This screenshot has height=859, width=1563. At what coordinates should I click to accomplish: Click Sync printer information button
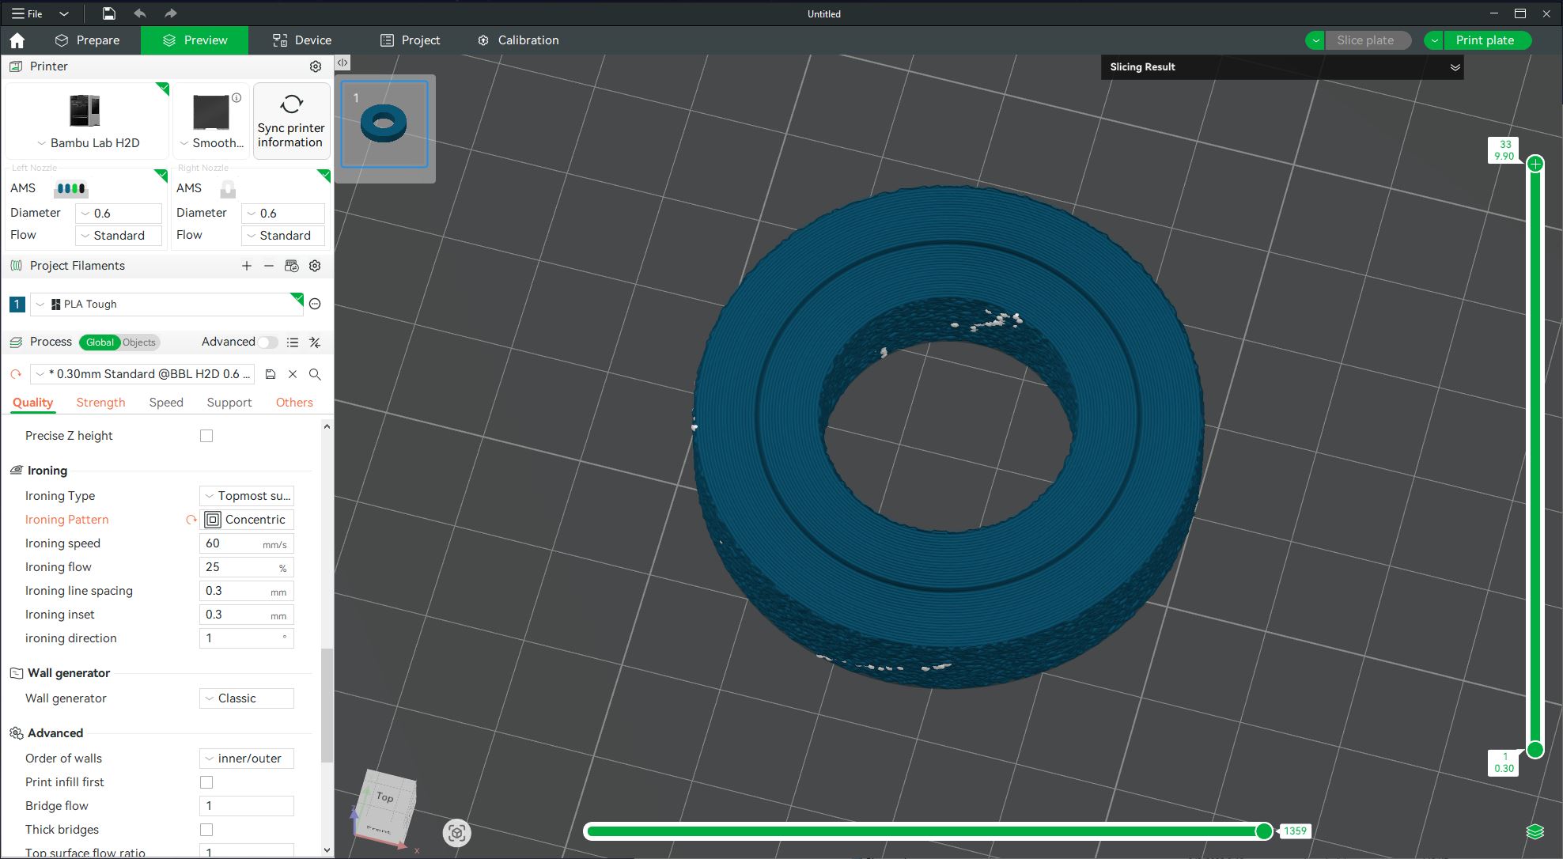click(x=291, y=121)
